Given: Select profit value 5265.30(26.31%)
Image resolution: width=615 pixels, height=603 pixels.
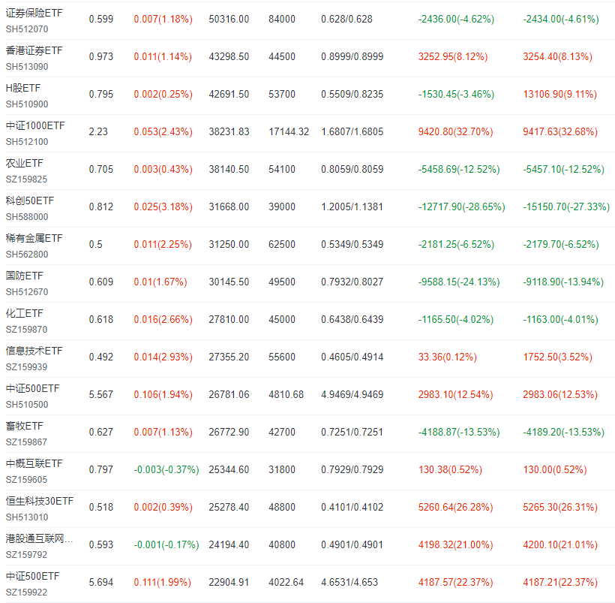Looking at the screenshot, I should (560, 507).
